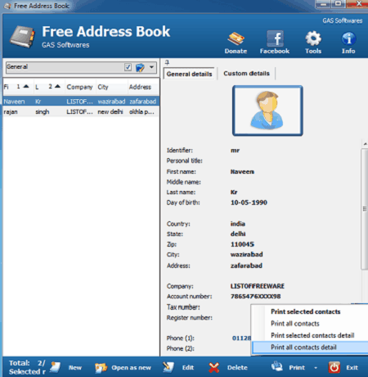Switch to Custom details tab
Viewport: 368px width, 377px height.
pos(246,73)
